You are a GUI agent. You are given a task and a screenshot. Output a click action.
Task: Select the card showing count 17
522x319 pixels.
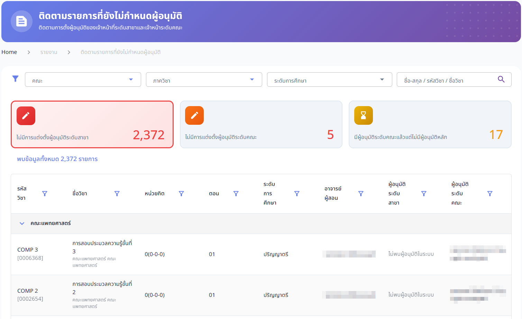[430, 124]
